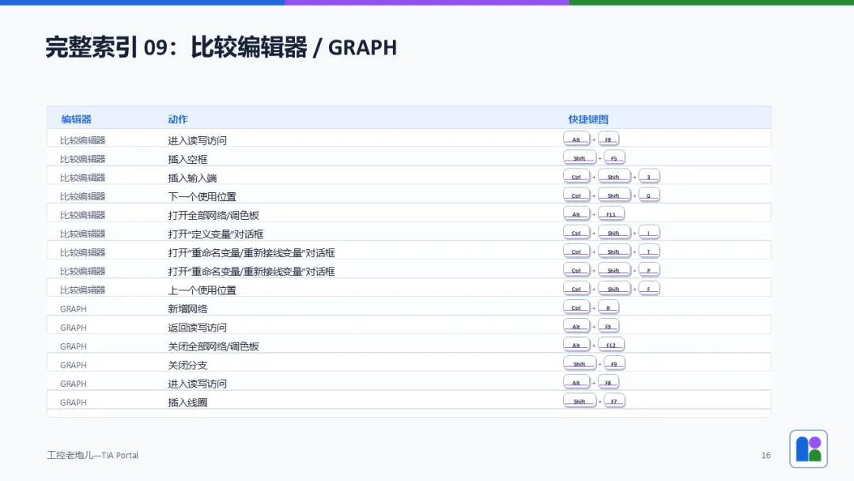Click the 打开"定义变量"对话框 action cell
854x481 pixels.
216,233
